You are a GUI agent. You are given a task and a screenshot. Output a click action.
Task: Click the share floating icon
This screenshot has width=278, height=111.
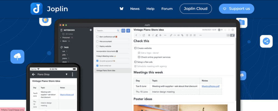(x=266, y=41)
